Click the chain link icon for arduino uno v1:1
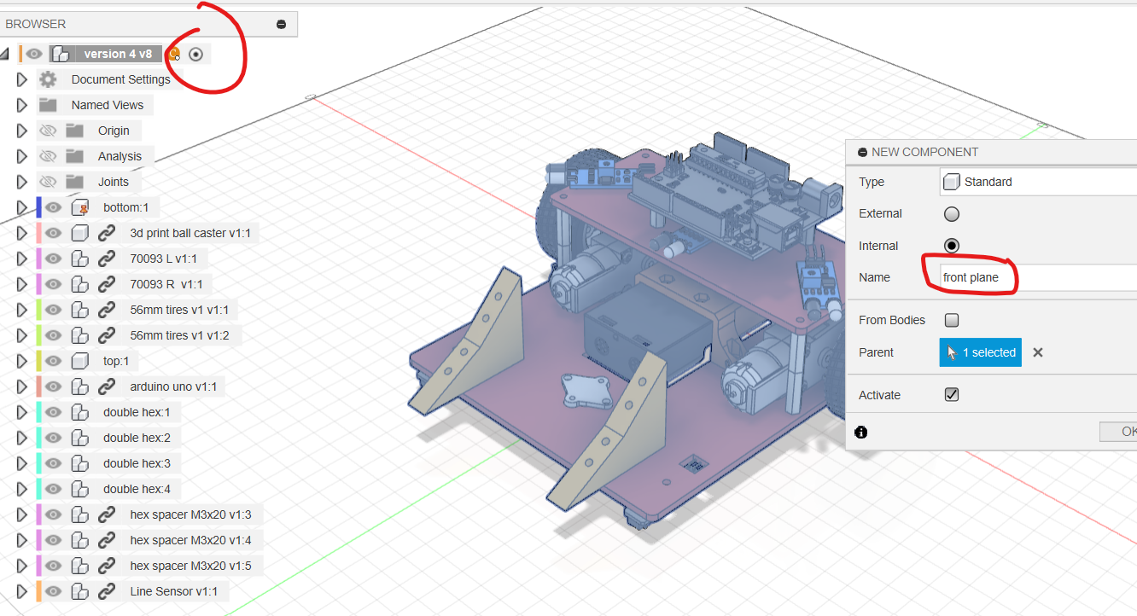This screenshot has width=1137, height=616. pyautogui.click(x=107, y=386)
